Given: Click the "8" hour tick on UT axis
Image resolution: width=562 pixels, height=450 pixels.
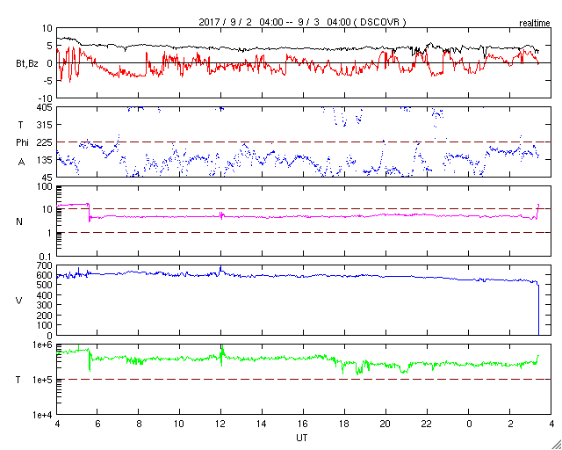Looking at the screenshot, I should click(139, 425).
